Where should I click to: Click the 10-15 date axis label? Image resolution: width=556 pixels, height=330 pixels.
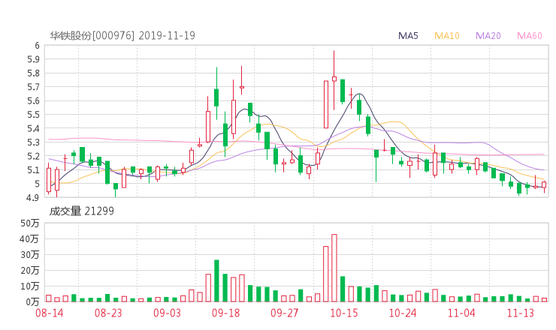click(x=344, y=313)
